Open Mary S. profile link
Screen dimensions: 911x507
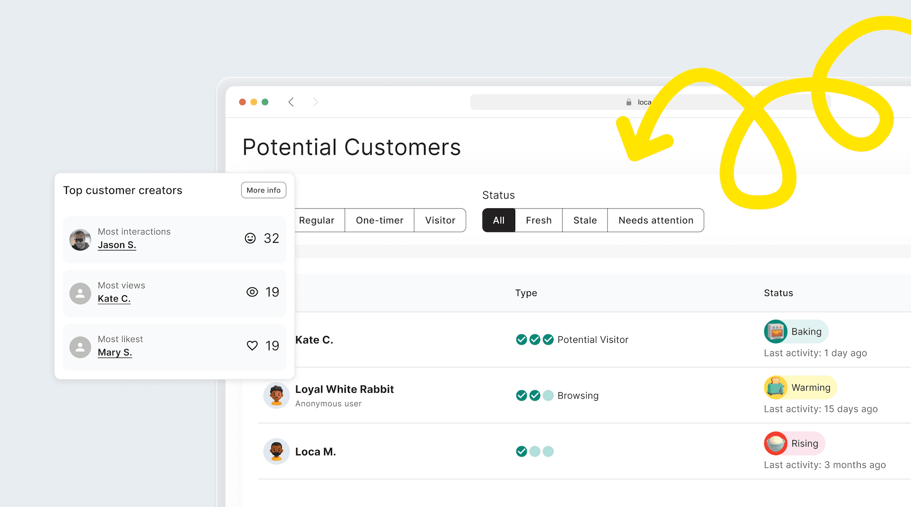tap(115, 352)
